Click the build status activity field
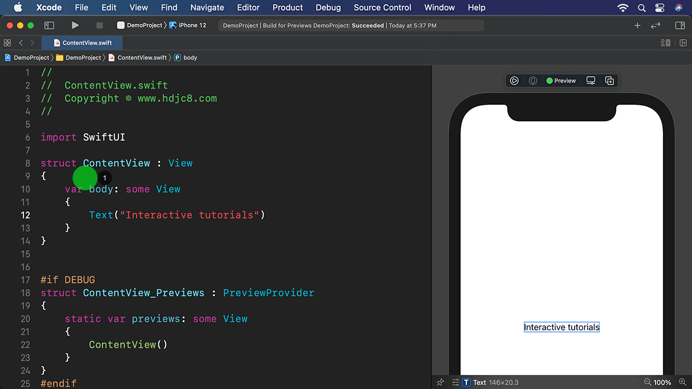Screen dimensions: 692x389 (x=351, y=25)
